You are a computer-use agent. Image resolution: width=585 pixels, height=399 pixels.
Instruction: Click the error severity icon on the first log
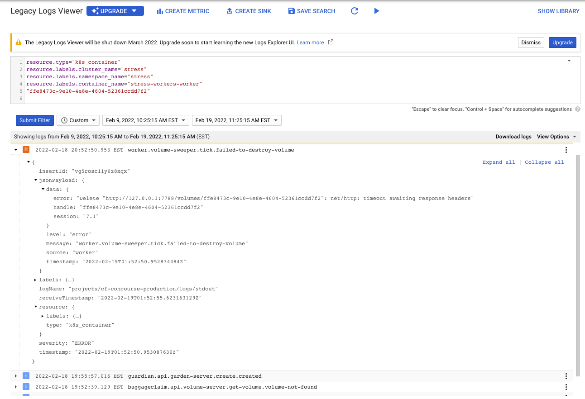click(x=26, y=149)
